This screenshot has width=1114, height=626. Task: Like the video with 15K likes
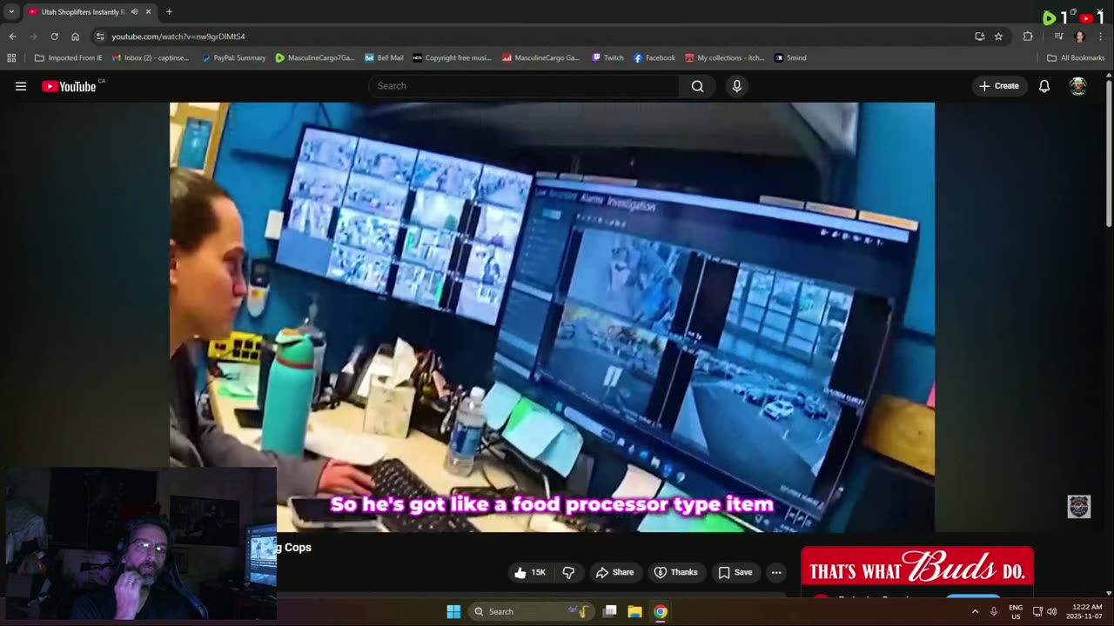click(530, 572)
